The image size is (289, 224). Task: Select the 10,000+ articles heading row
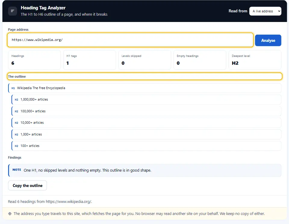(x=146, y=123)
